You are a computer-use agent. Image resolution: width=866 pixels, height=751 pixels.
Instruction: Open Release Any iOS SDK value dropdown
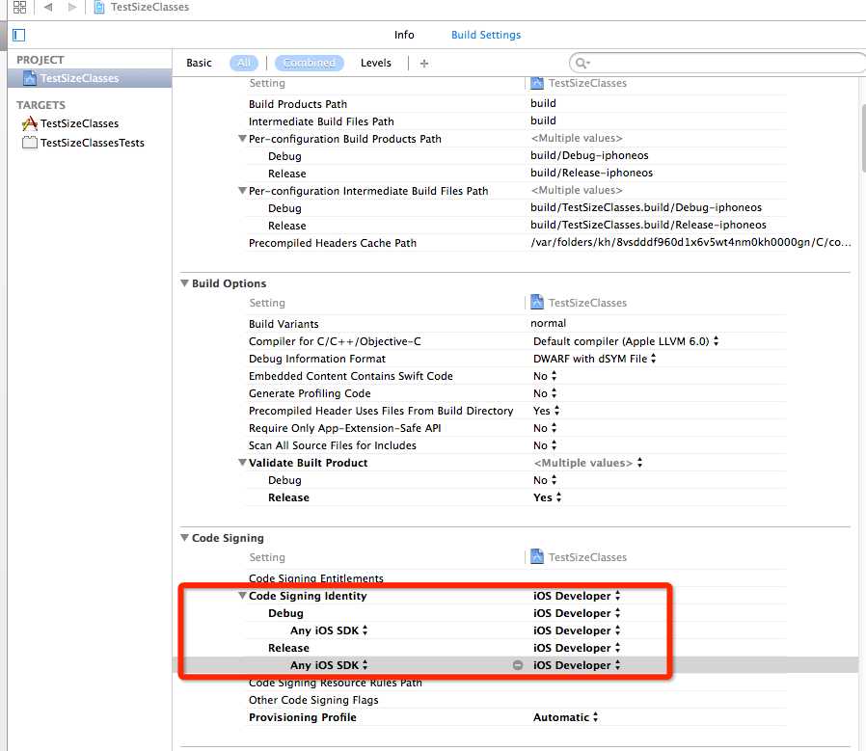pyautogui.click(x=577, y=665)
